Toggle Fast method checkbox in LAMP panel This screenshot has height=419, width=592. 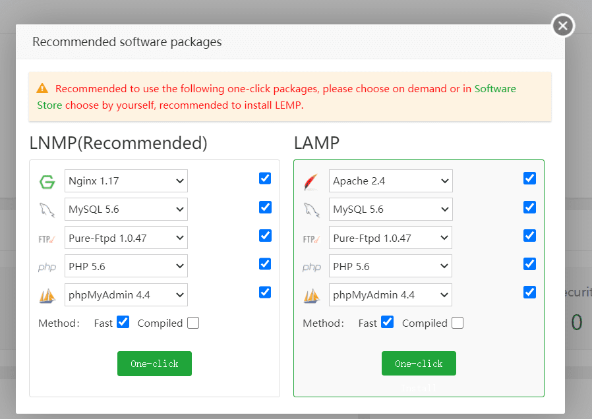pos(387,322)
